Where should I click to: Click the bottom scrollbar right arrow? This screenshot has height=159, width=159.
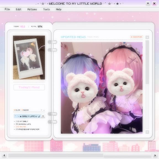pyautogui.click(x=155, y=155)
